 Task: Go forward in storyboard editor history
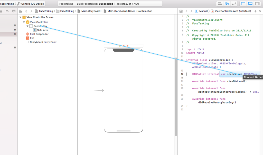[x=31, y=11]
